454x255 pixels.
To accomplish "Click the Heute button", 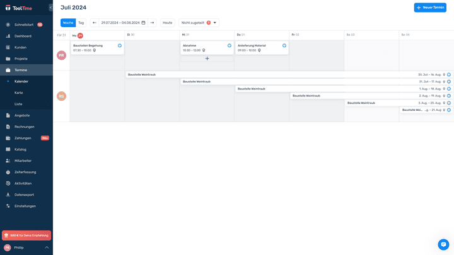I will point(167,23).
